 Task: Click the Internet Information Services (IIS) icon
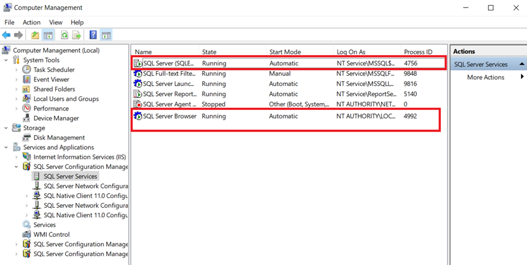click(26, 157)
